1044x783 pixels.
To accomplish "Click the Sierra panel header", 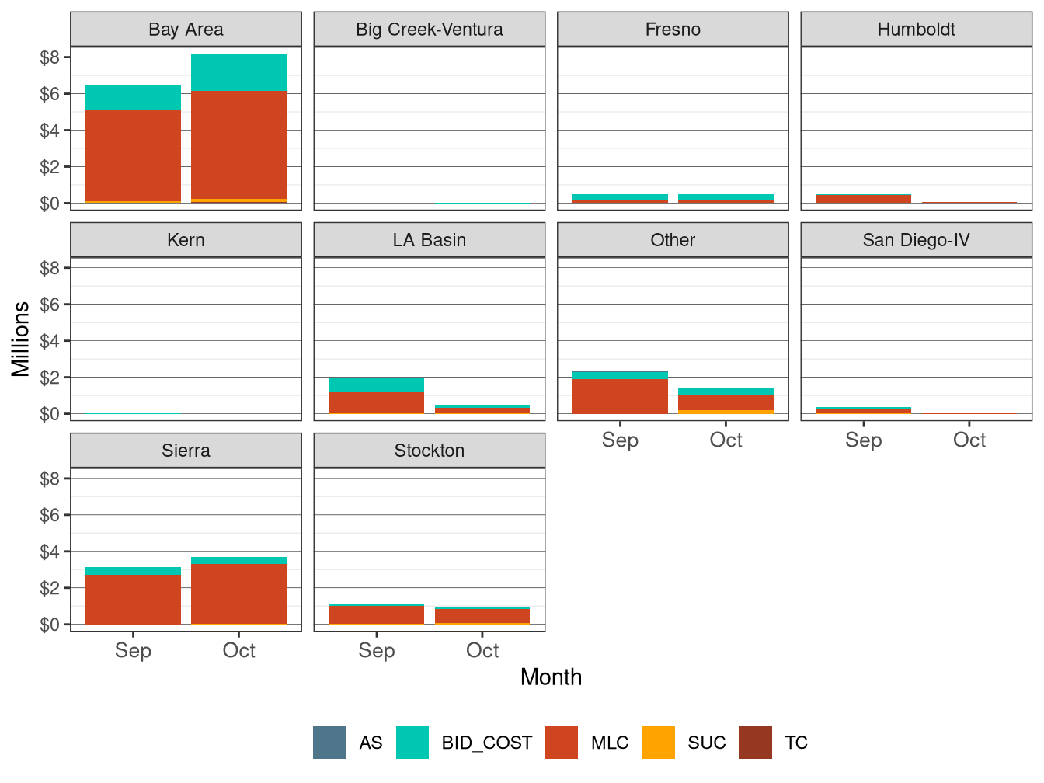I will (x=185, y=451).
